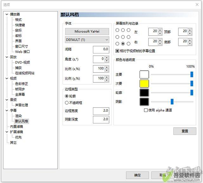This screenshot has height=183, width=203.
Task: Select bottom-right screen alignment radio
Action: coord(128,44)
